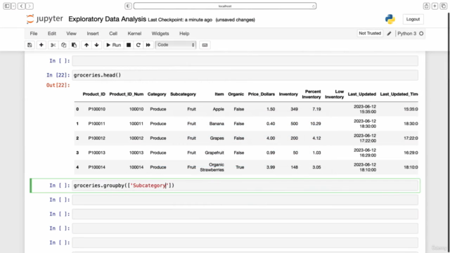Click the browser back button
This screenshot has width=450, height=253.
[x=21, y=6]
